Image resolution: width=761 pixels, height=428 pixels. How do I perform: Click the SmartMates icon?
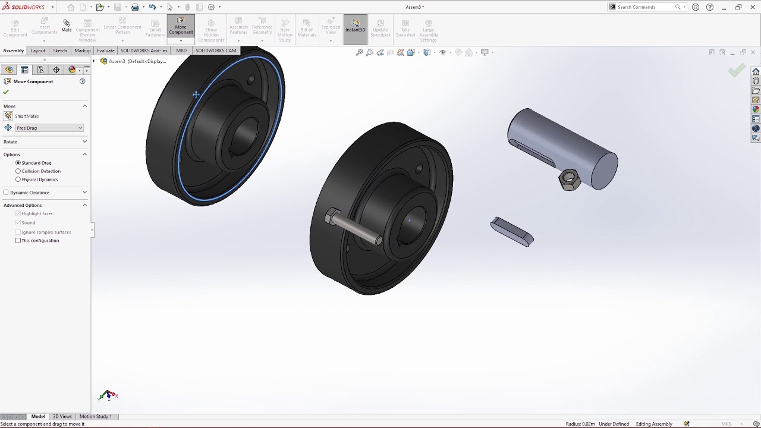tap(8, 116)
